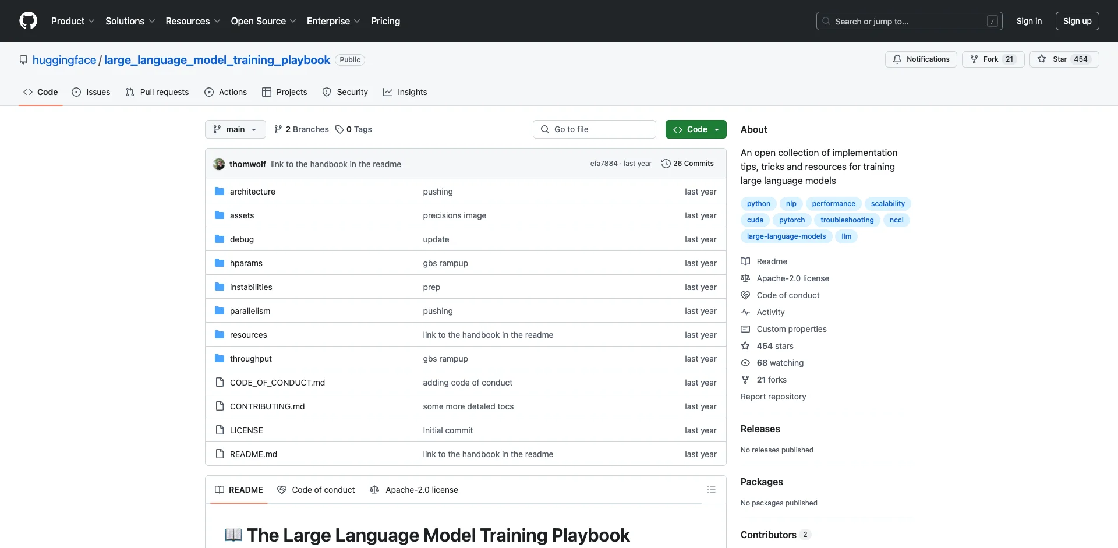This screenshot has height=548, width=1118.
Task: Click the book icon next to Readme in About
Action: [745, 261]
